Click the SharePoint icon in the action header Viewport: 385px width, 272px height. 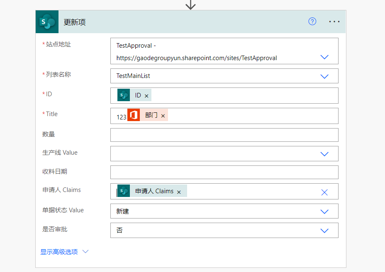tap(47, 22)
